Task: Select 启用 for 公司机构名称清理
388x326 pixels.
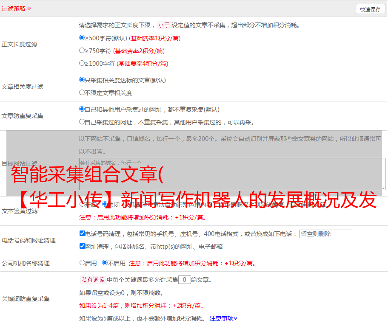Action: 82,262
